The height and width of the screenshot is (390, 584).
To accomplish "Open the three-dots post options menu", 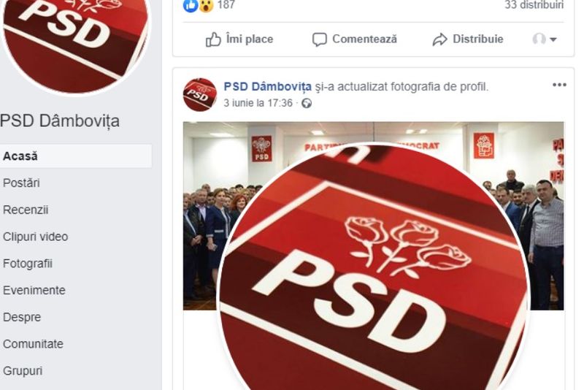I will click(559, 85).
